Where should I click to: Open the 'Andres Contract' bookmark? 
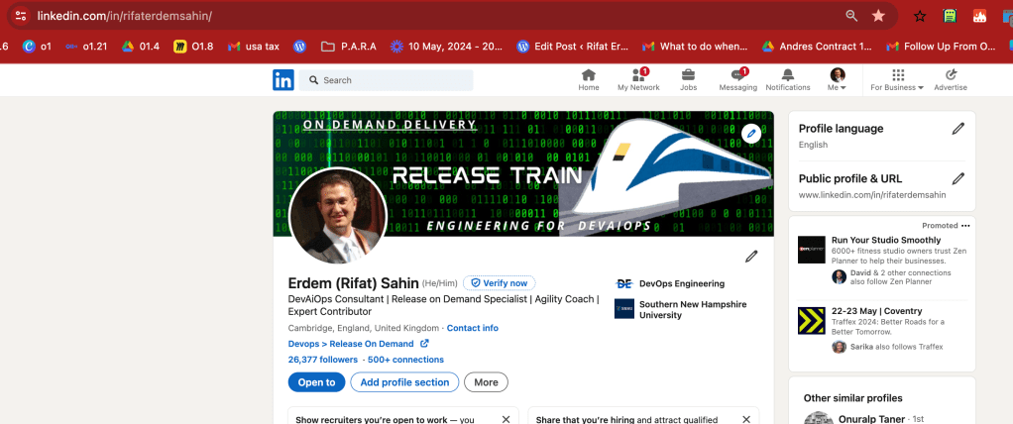(x=817, y=47)
